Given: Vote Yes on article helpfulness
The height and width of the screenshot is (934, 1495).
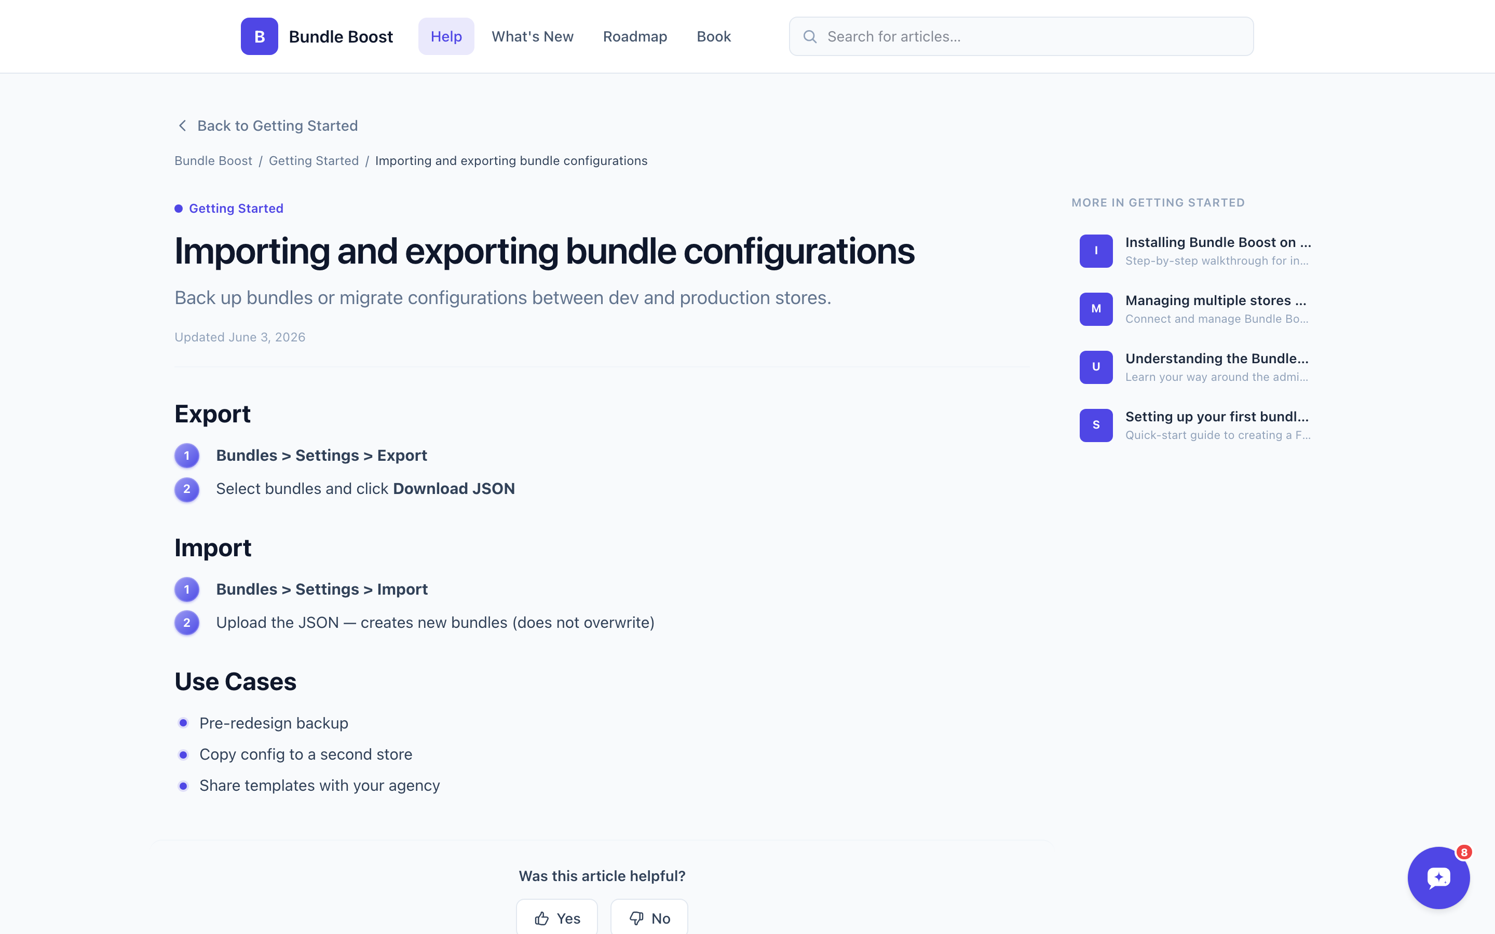Looking at the screenshot, I should [x=557, y=918].
